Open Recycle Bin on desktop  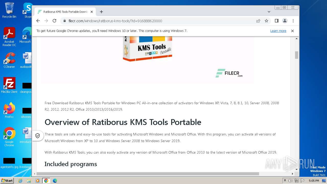coord(9,10)
